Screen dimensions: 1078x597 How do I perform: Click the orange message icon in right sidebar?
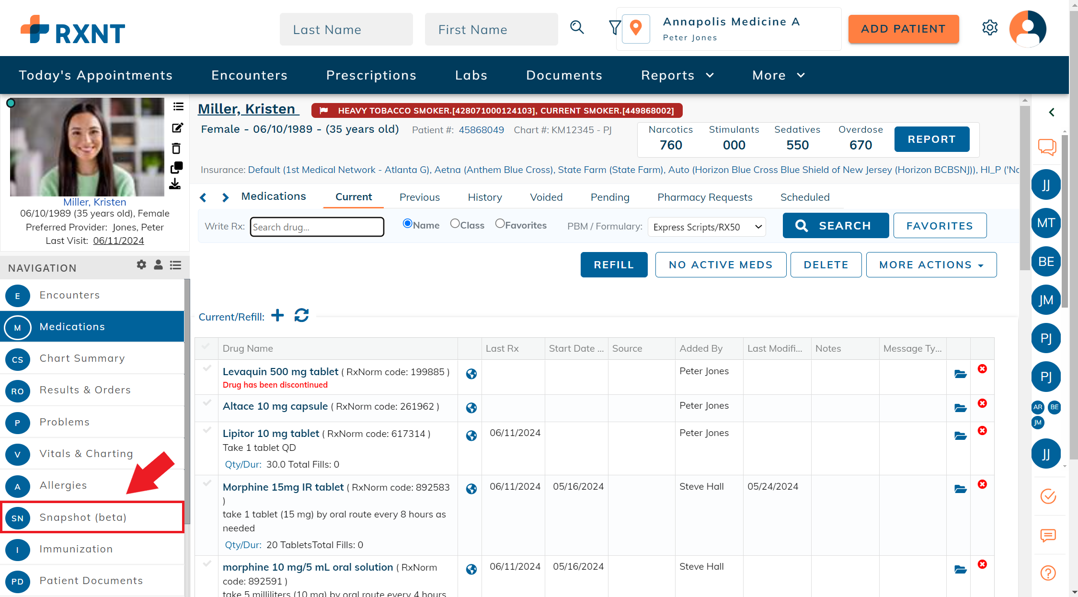(1048, 535)
